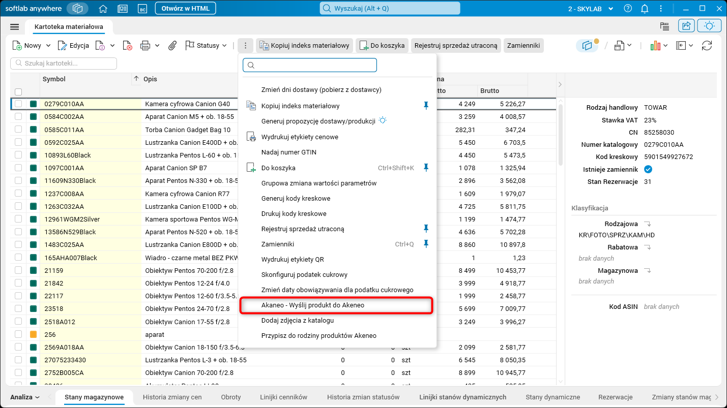Screen dimensions: 727x408
Task: Mark the checkbox for 1097C001AA
Action: click(18, 168)
